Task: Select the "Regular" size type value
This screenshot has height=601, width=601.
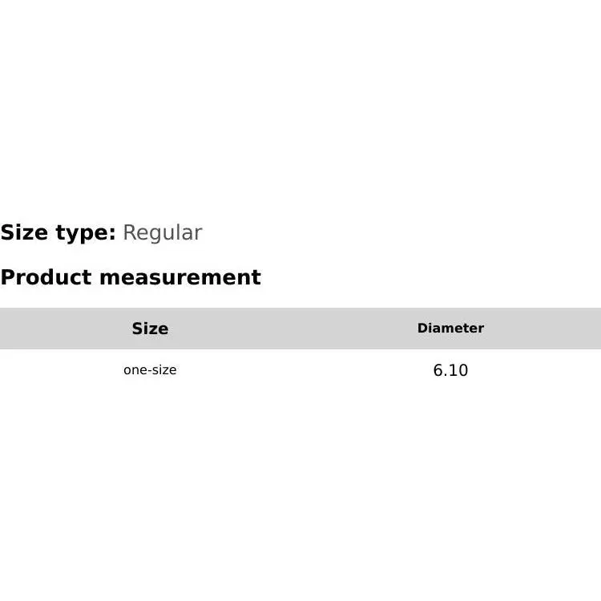Action: tap(162, 233)
